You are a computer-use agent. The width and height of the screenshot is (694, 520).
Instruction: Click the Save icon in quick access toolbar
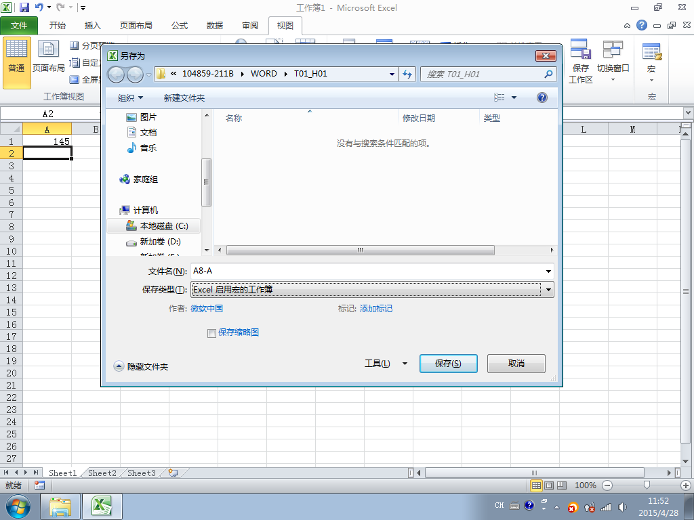(24, 7)
